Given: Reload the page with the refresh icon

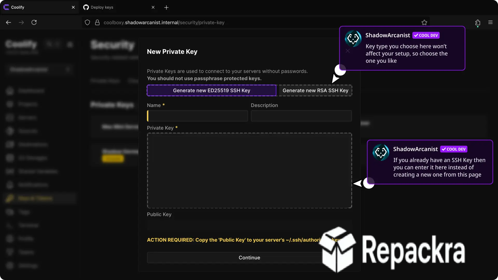Looking at the screenshot, I should point(34,23).
